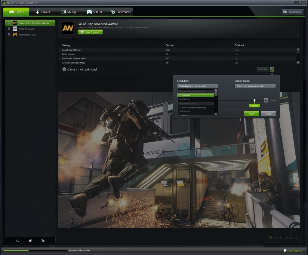The width and height of the screenshot is (308, 255).
Task: Click the resolution list's up arrow
Action: 216,90
